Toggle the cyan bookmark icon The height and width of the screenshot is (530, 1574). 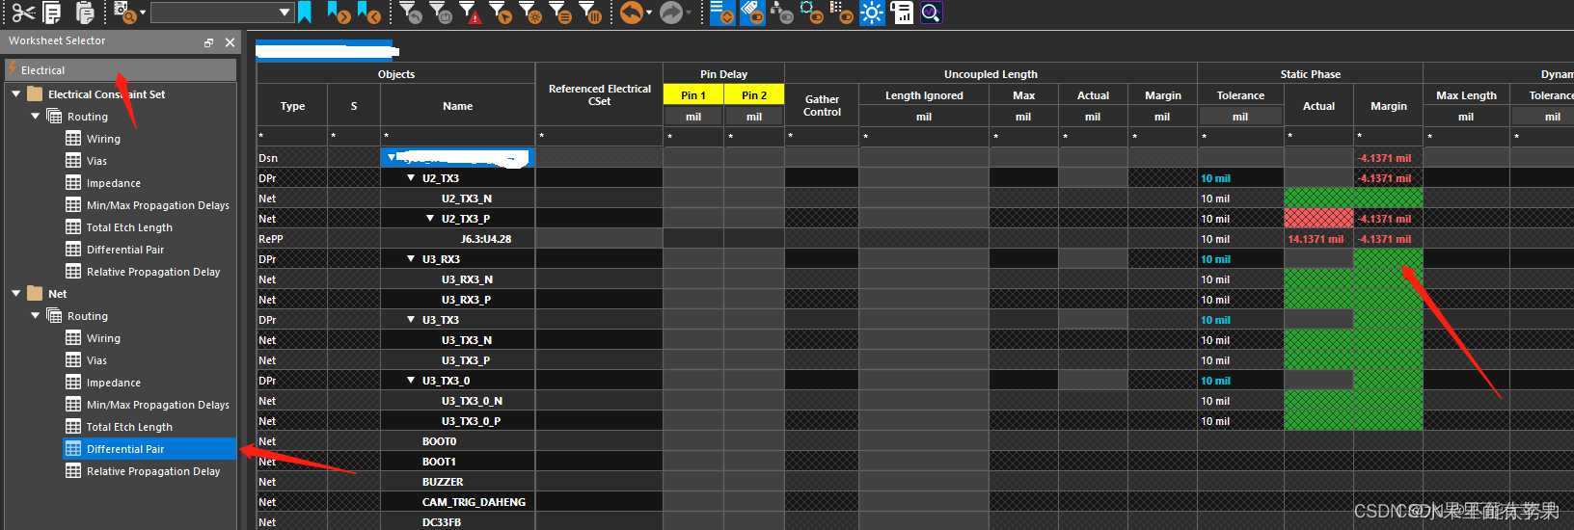[x=305, y=13]
